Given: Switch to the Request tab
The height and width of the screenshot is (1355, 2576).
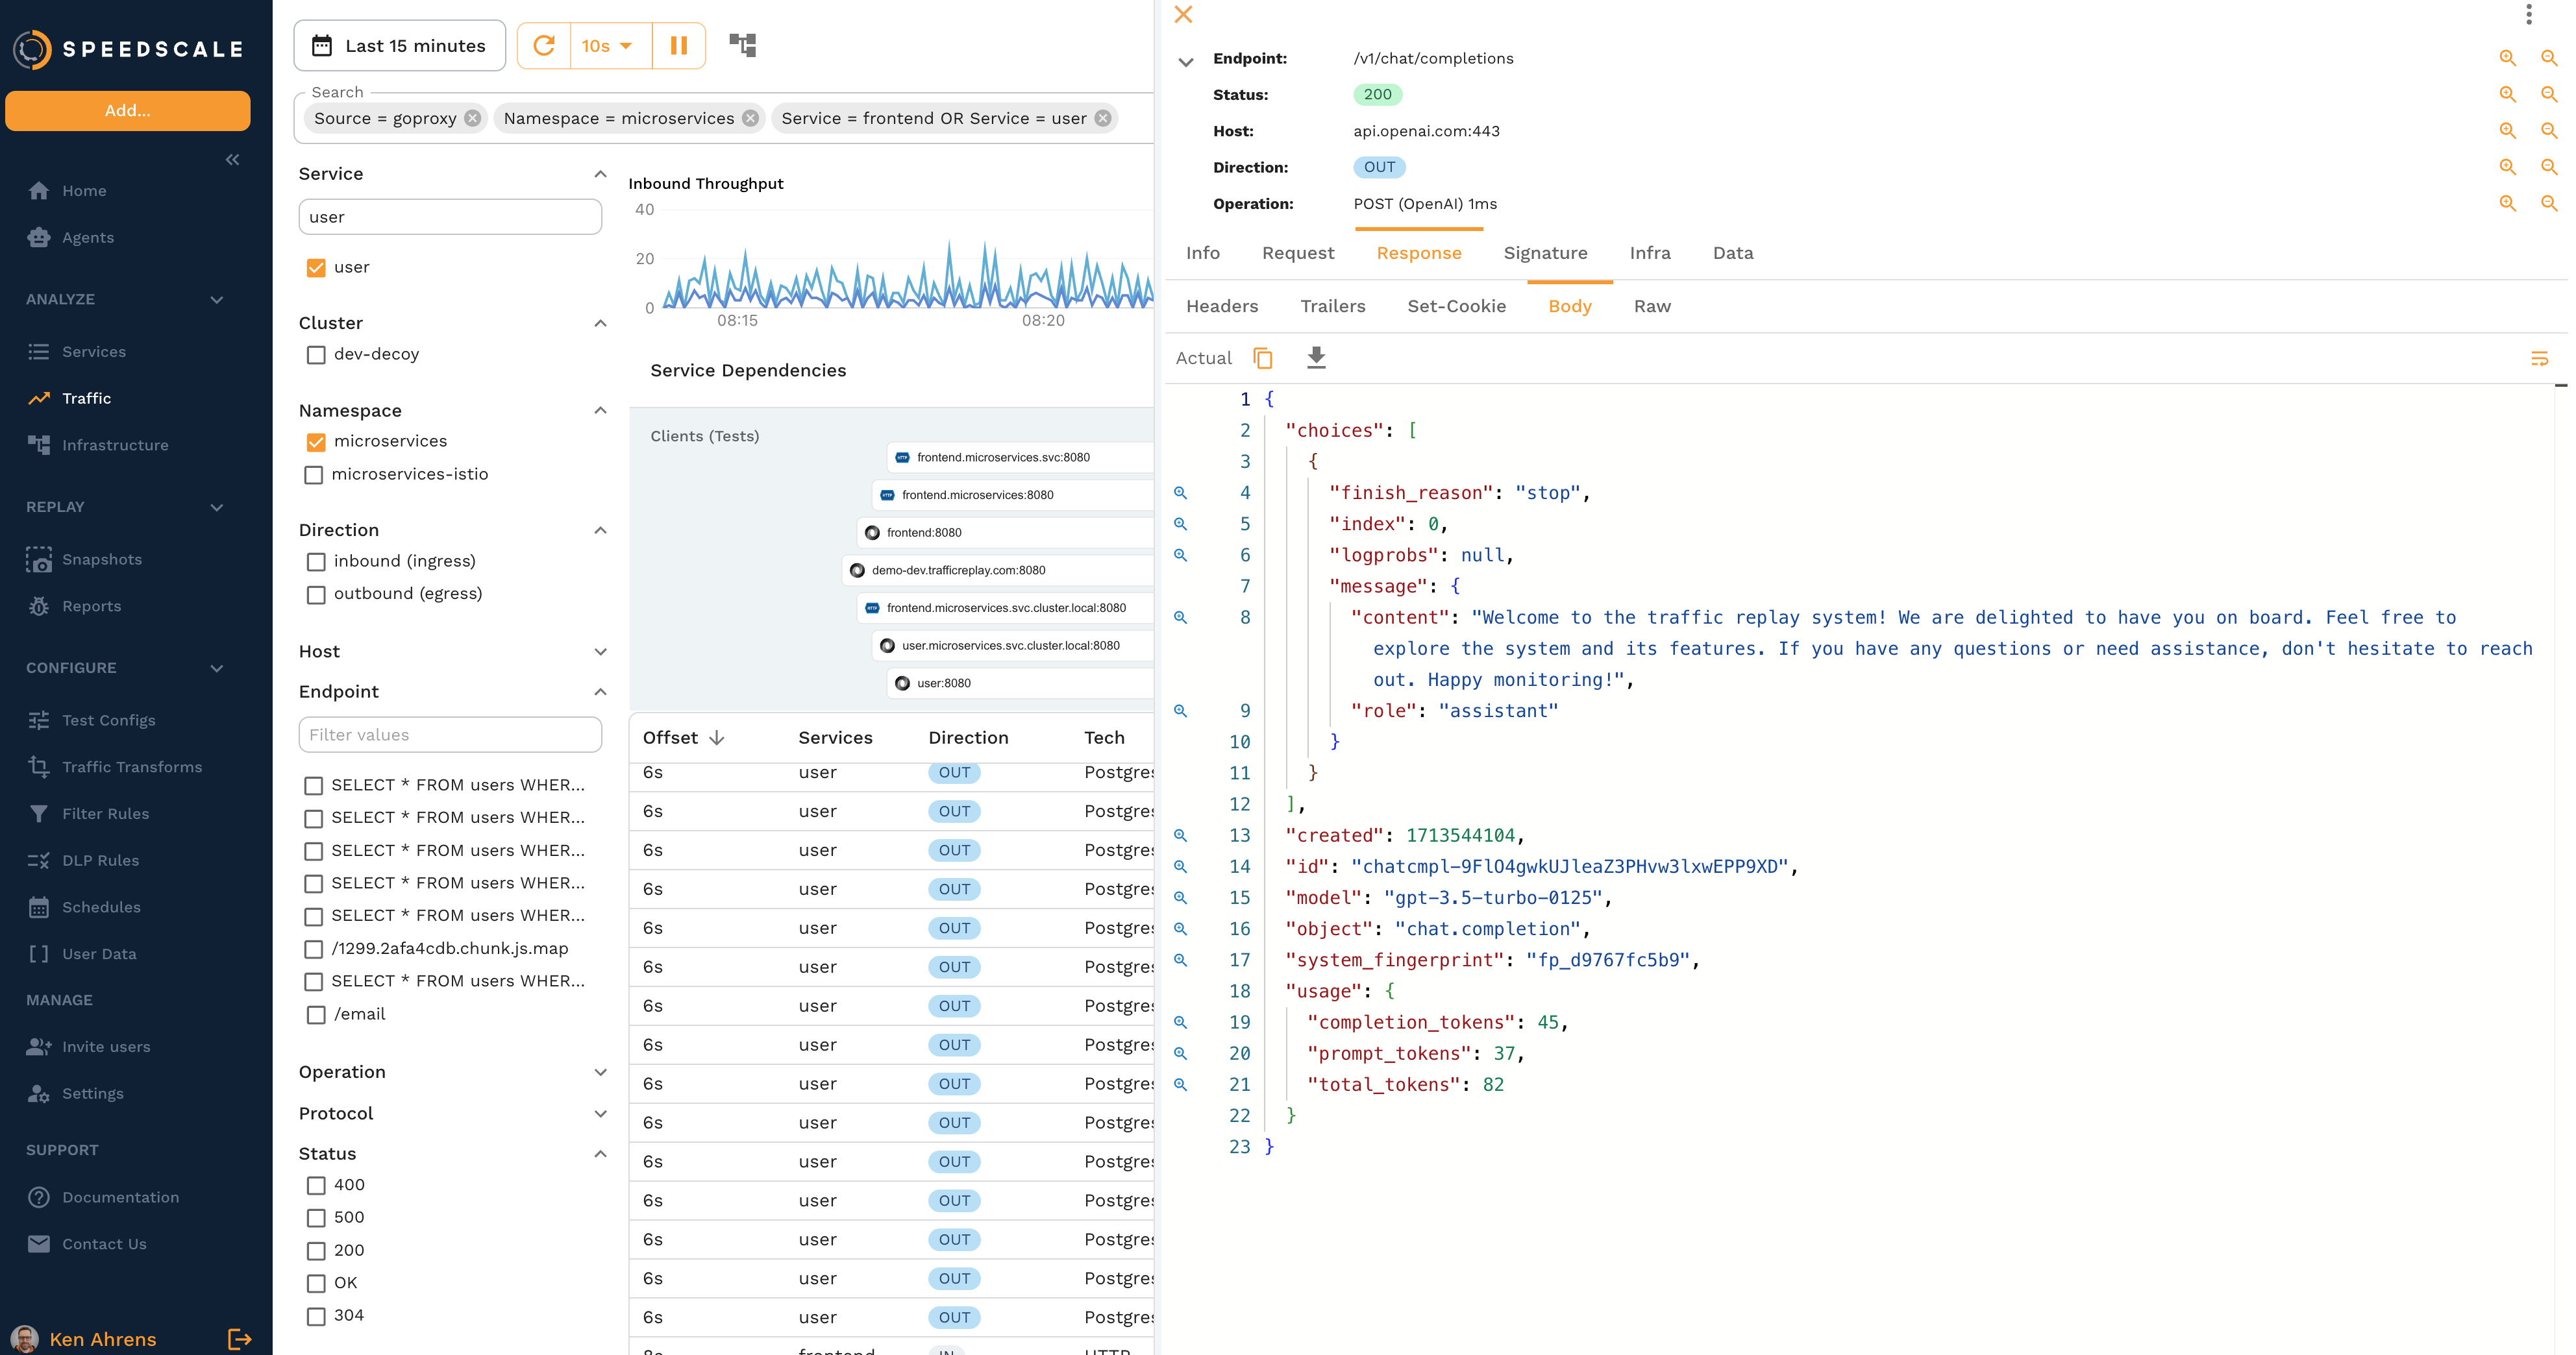Looking at the screenshot, I should (x=1298, y=253).
